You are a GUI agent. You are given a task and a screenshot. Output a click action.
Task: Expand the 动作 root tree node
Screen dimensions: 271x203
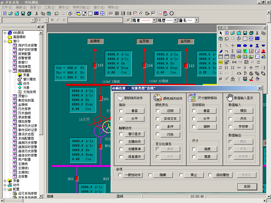5,185
